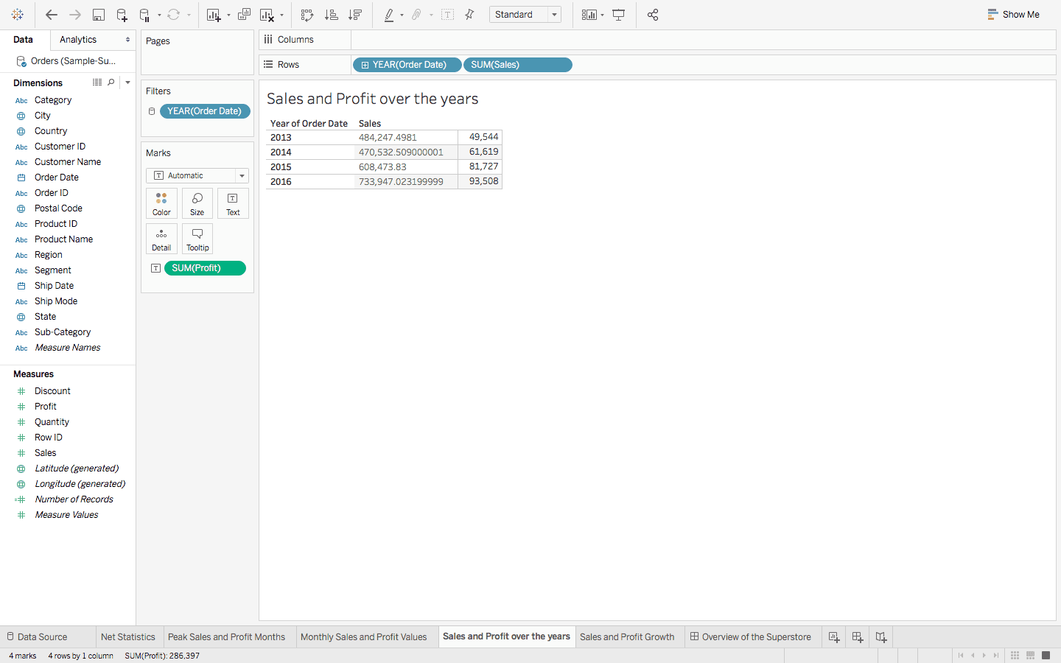Click the Undo back arrow
This screenshot has width=1061, height=663.
pos(51,15)
